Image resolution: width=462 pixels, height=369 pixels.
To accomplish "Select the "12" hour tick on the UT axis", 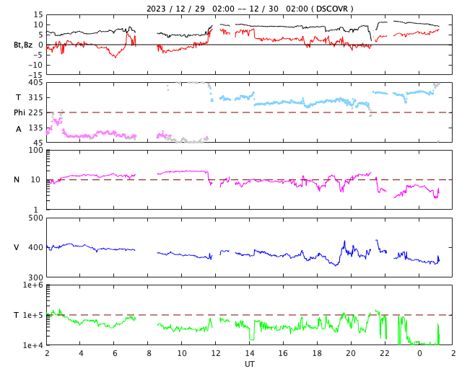I will click(216, 353).
